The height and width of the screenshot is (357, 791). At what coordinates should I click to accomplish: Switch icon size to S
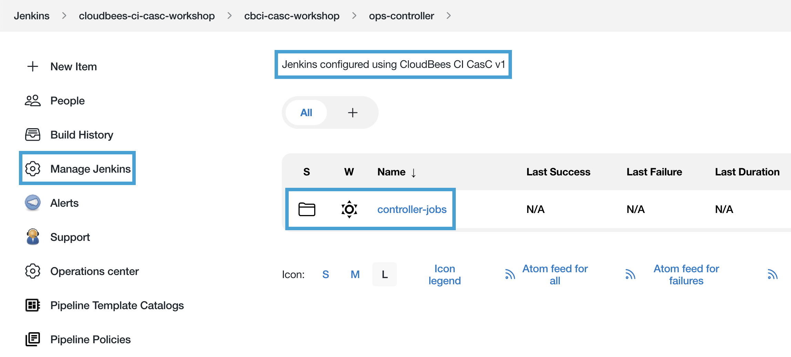[326, 274]
